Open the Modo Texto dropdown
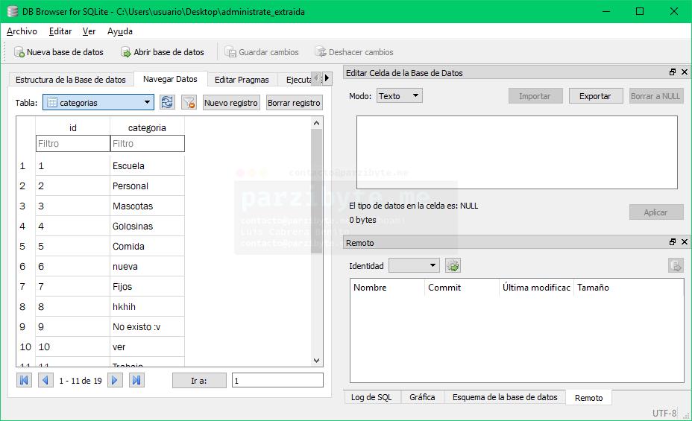Image resolution: width=692 pixels, height=421 pixels. (400, 95)
